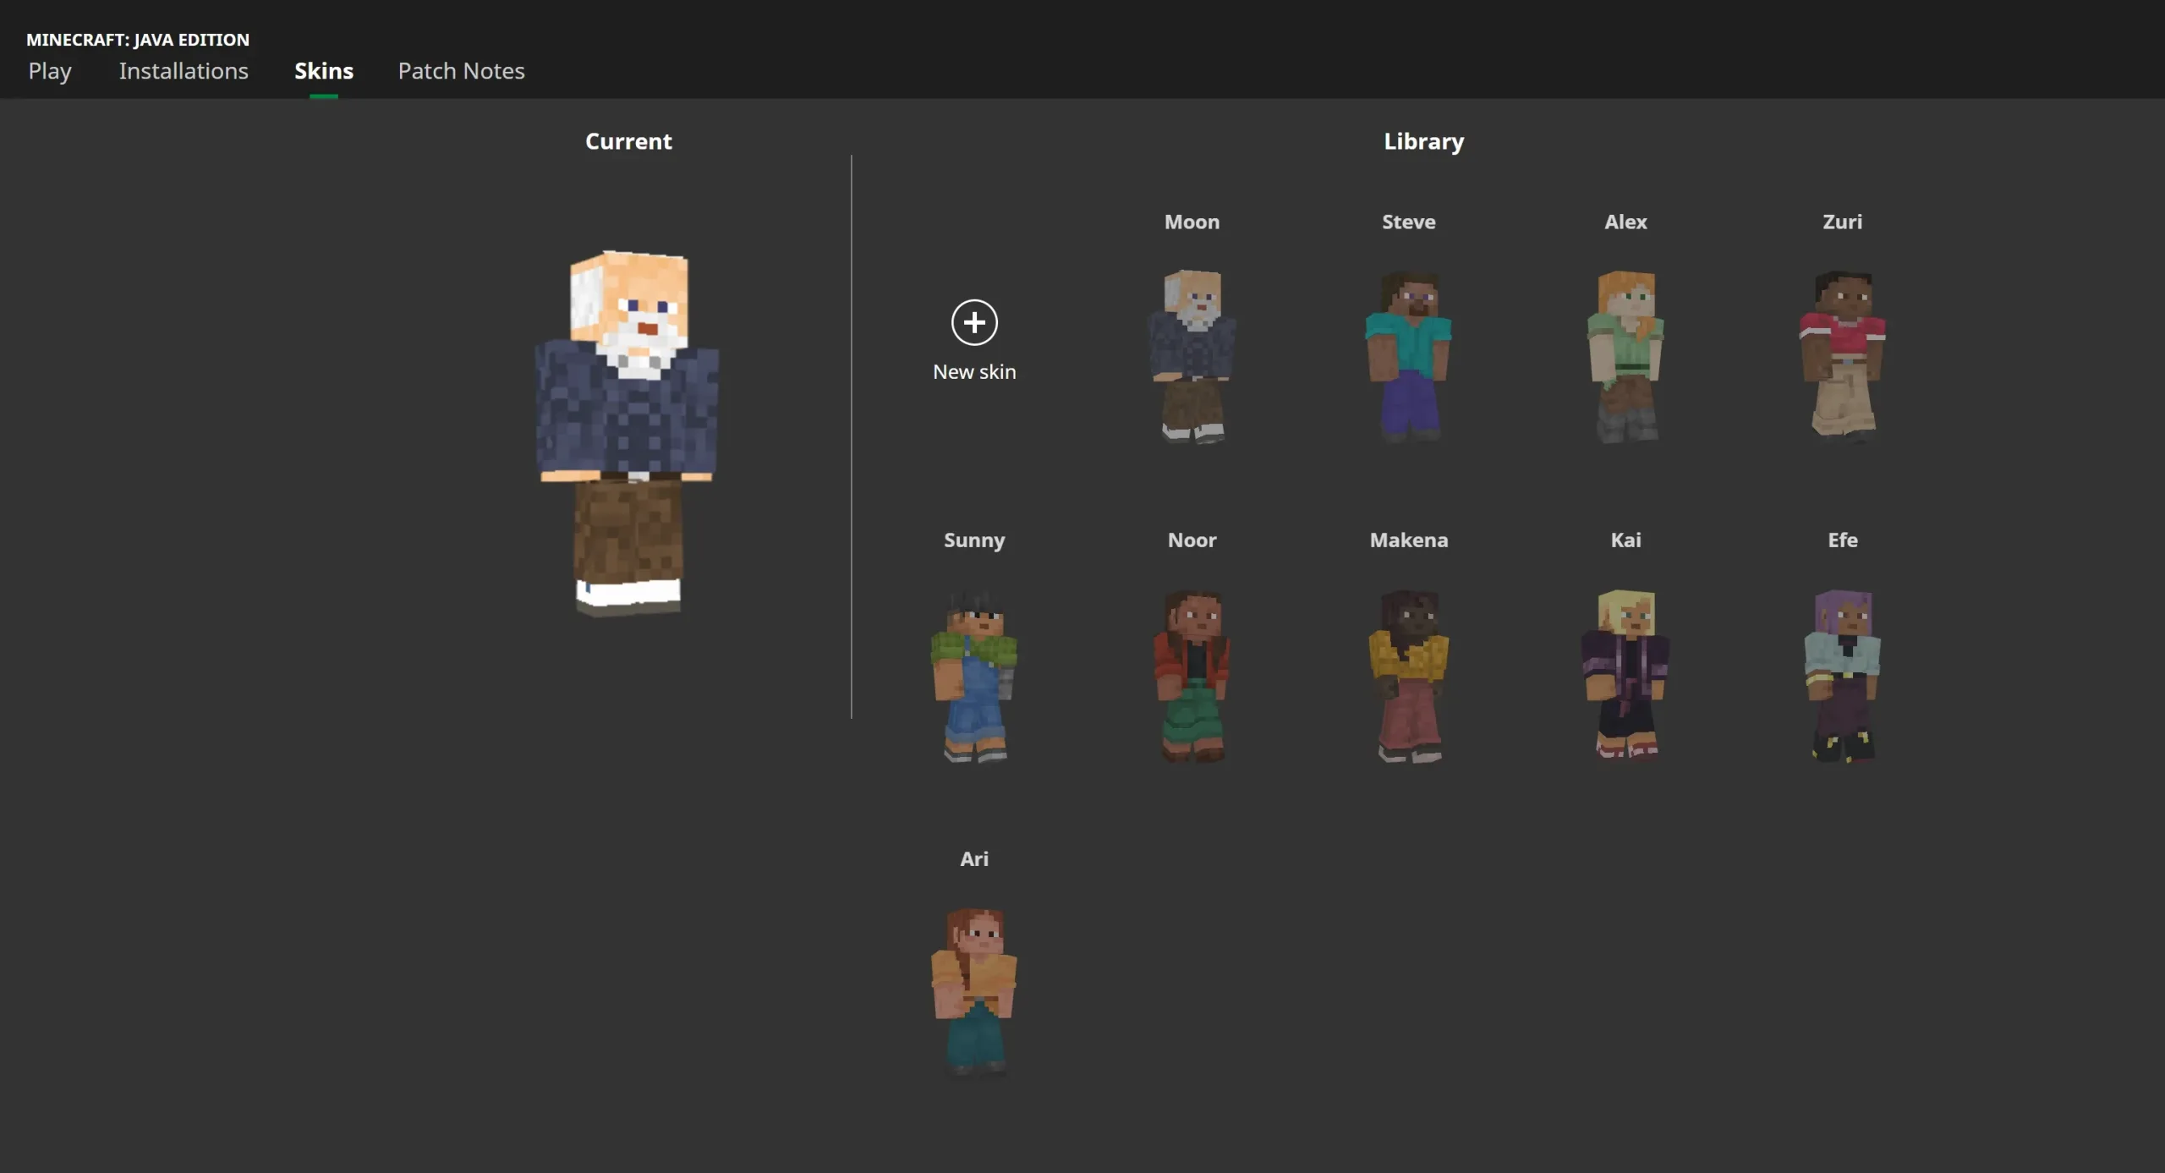Pick the Zuri skin character
The height and width of the screenshot is (1173, 2165).
[1842, 356]
